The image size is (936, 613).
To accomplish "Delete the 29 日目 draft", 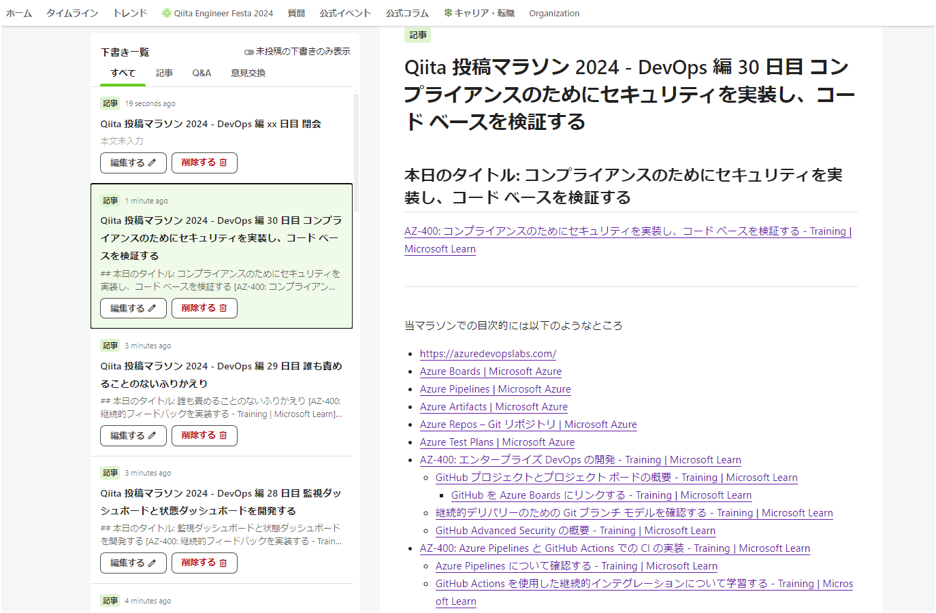I will tap(204, 435).
